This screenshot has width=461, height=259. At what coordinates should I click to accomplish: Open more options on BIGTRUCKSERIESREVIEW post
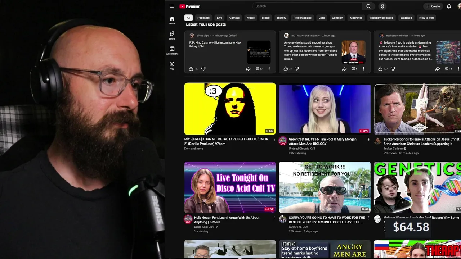pyautogui.click(x=364, y=69)
